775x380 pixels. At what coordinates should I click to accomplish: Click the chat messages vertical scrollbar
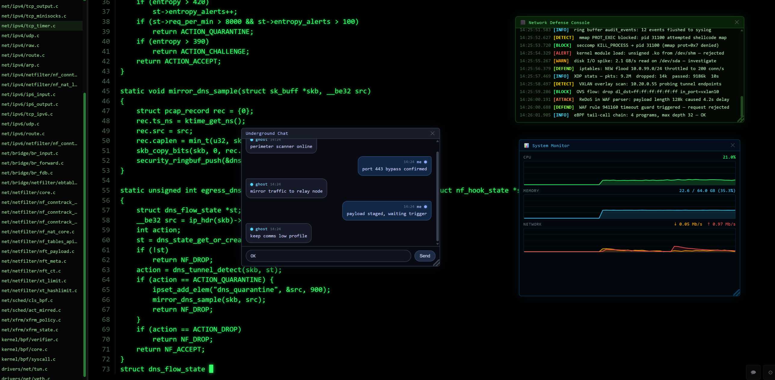[438, 195]
